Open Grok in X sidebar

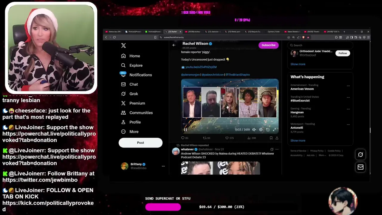129,94
